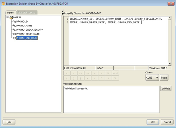
Task: Click the equals operator button
Action: pos(101,73)
